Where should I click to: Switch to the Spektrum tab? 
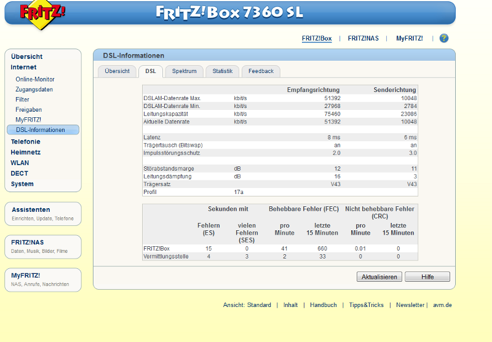click(x=184, y=71)
